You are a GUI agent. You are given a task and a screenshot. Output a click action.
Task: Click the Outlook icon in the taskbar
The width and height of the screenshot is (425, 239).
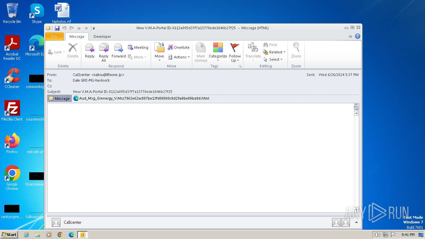[82, 235]
